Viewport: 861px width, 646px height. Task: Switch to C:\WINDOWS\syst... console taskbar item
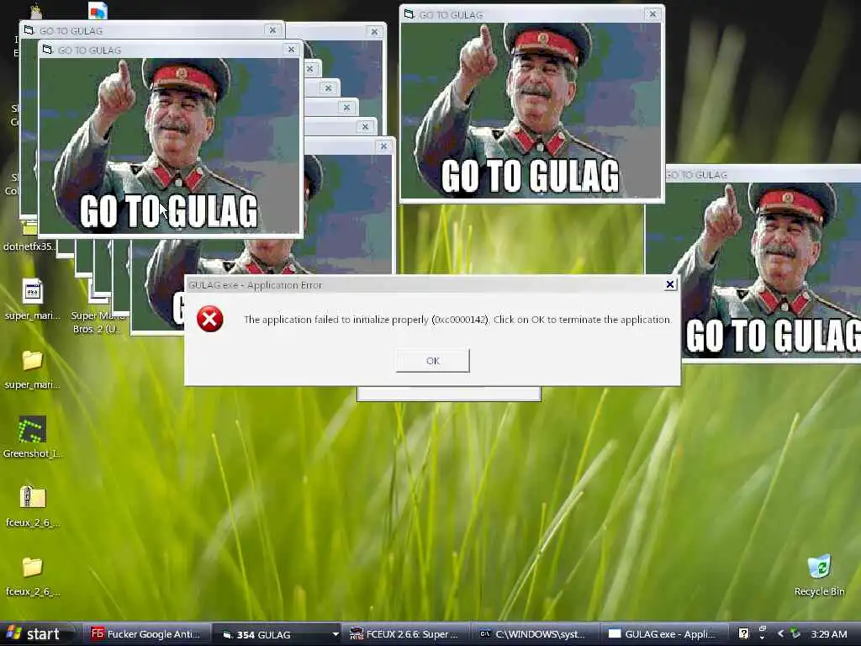(x=535, y=634)
